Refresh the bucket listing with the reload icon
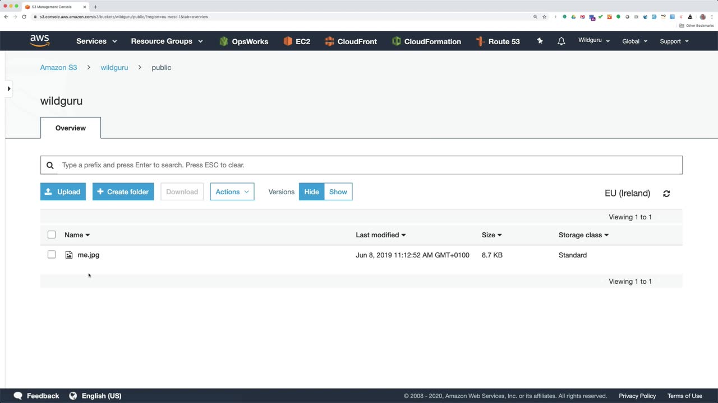This screenshot has height=403, width=718. coord(666,193)
